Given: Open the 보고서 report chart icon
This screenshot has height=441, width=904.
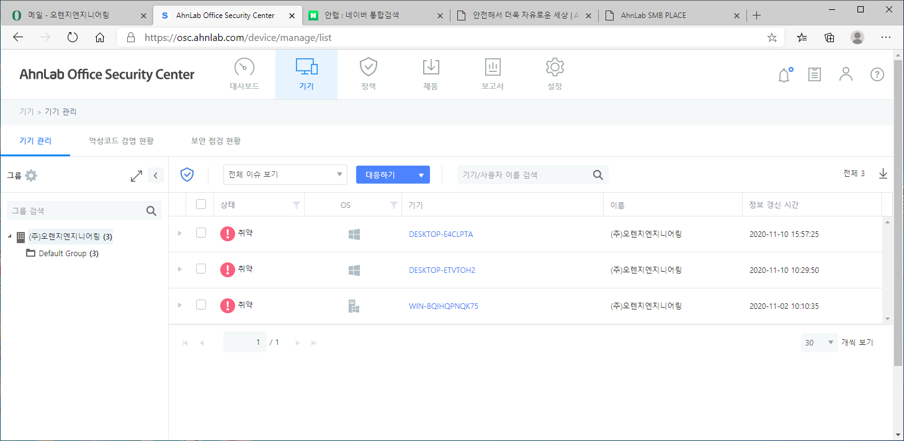Looking at the screenshot, I should [493, 74].
